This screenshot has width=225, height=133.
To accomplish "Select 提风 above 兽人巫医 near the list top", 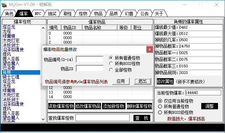I will tap(21, 54).
